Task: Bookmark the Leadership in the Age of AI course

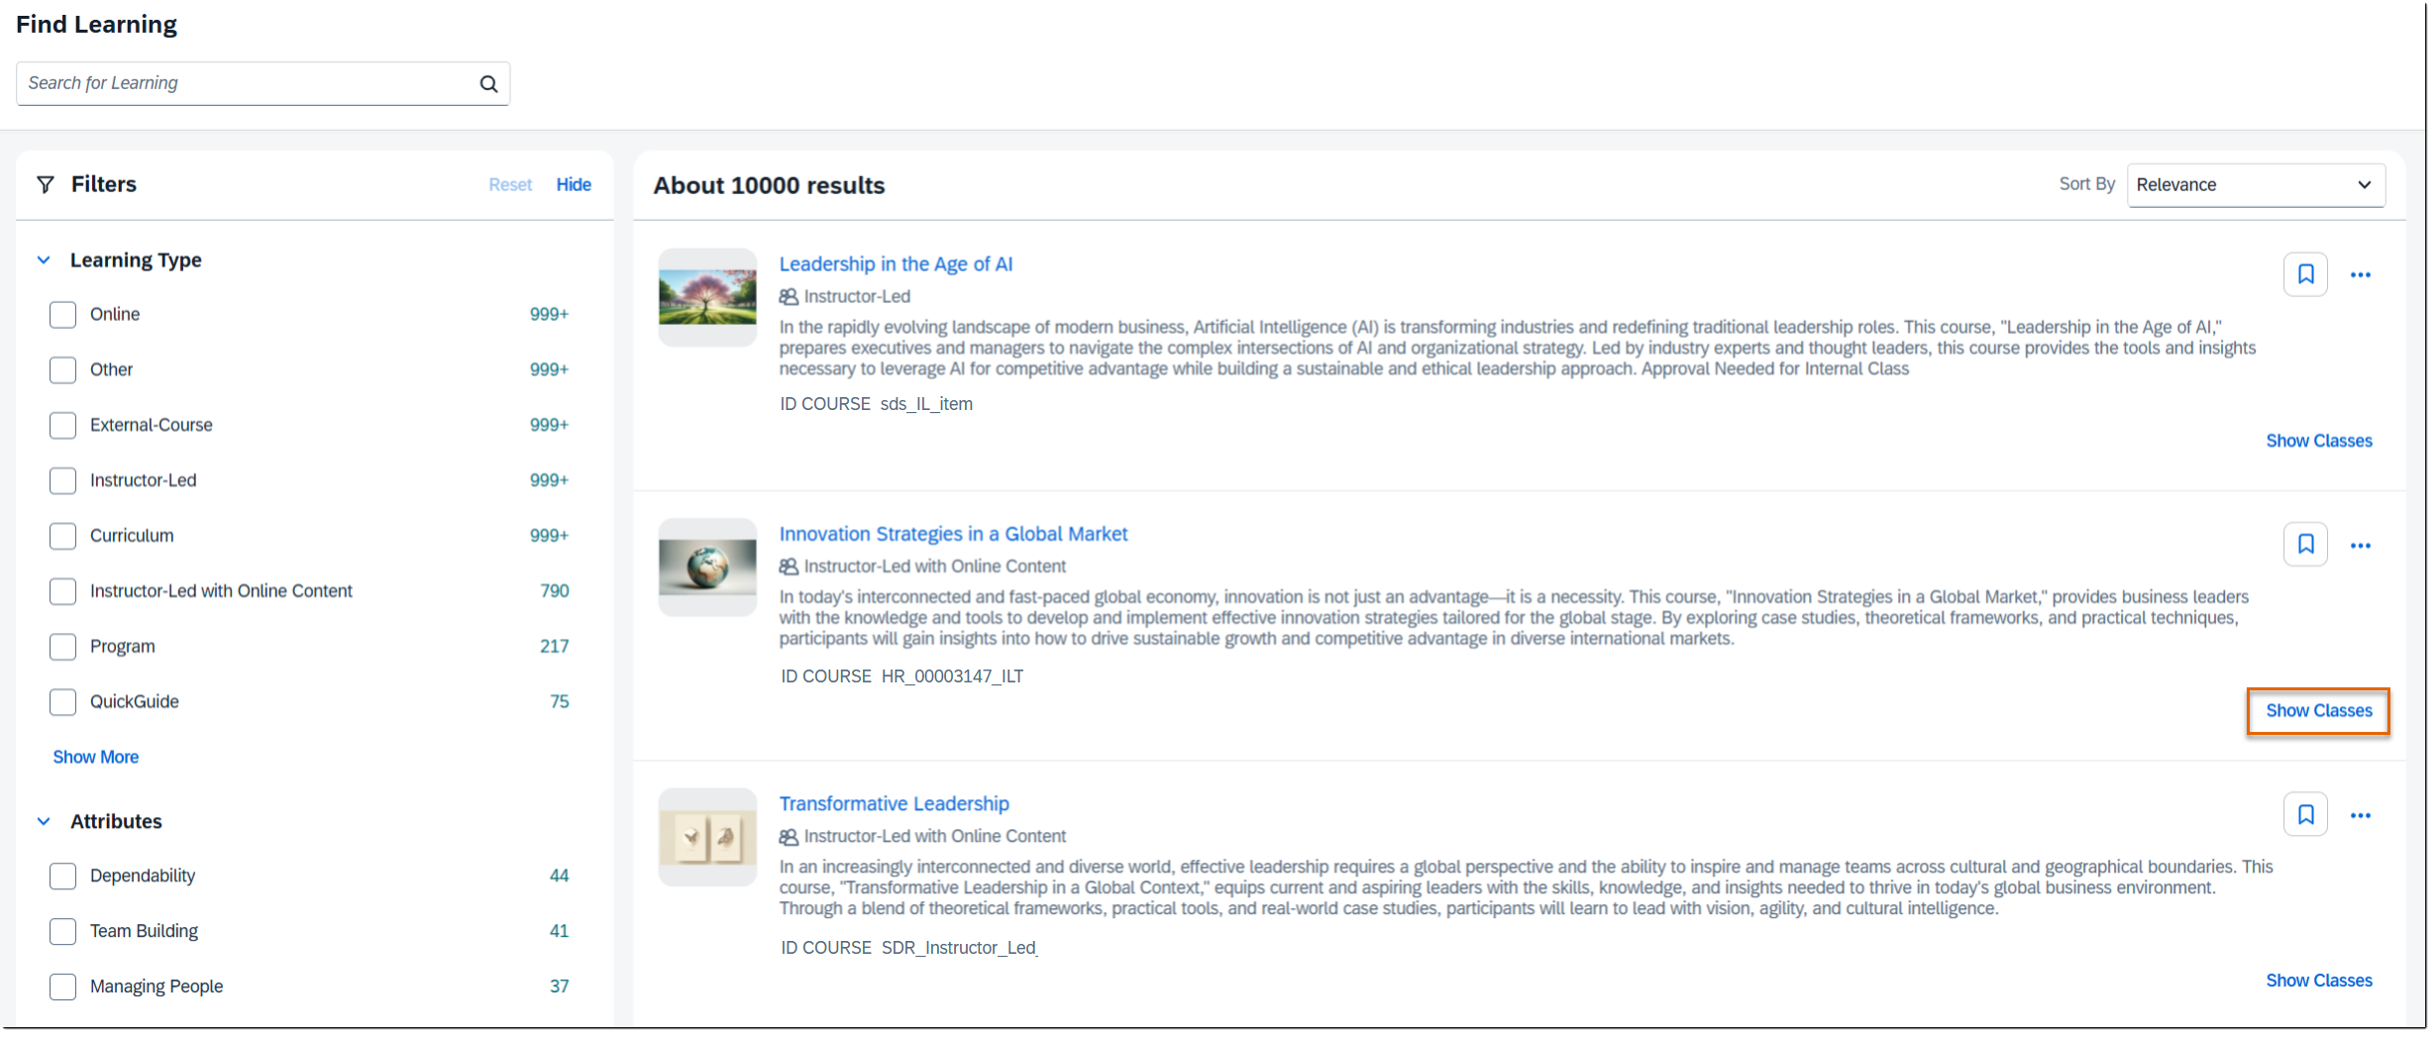Action: [x=2304, y=274]
